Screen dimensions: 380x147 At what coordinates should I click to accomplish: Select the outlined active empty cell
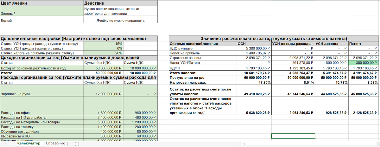tap(293, 136)
